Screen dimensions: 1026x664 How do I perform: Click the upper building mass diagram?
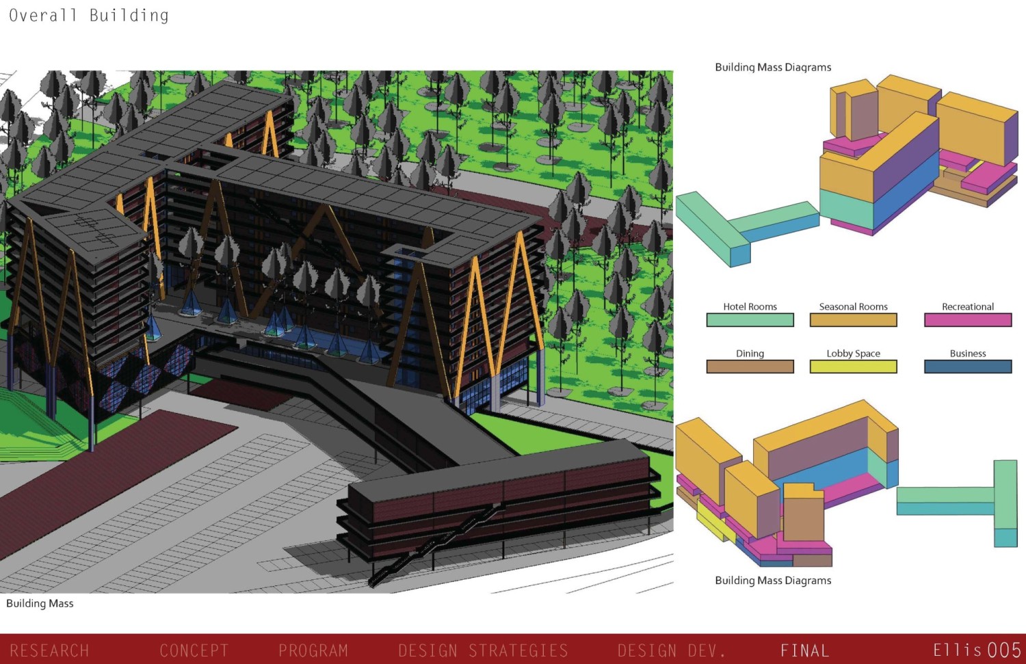(x=847, y=171)
